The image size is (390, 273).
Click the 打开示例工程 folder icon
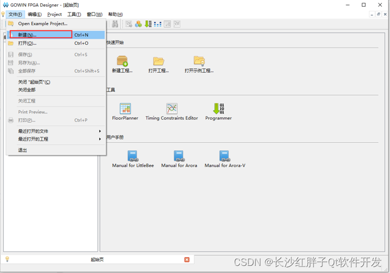click(x=199, y=61)
